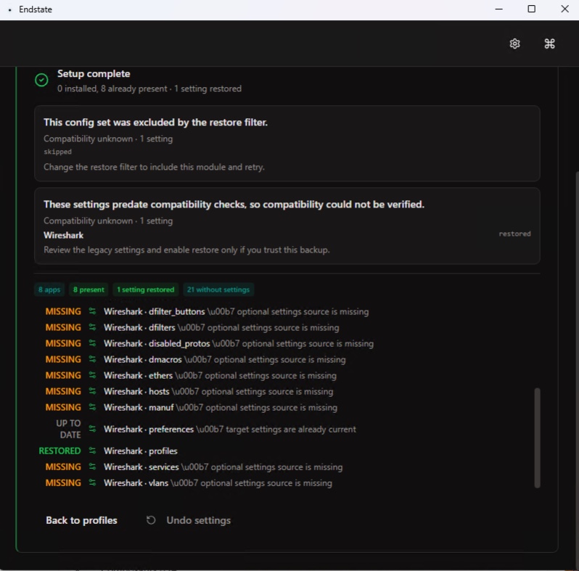Select the Wireshark disabled_protos row text

pyautogui.click(x=239, y=343)
